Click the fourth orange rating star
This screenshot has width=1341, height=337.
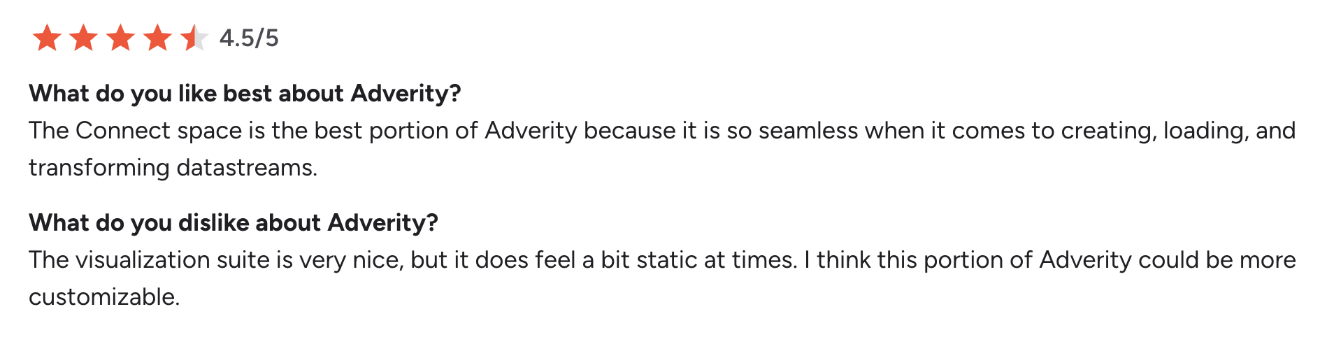click(x=158, y=38)
